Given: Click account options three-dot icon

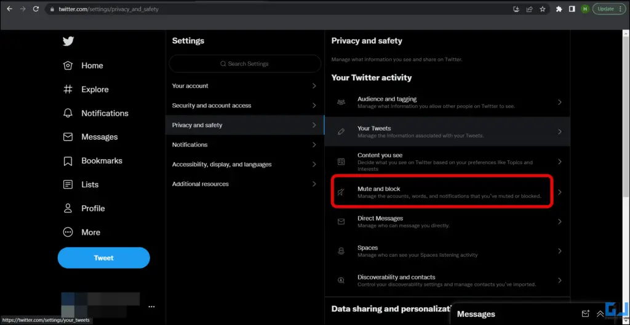Looking at the screenshot, I should click(x=151, y=307).
